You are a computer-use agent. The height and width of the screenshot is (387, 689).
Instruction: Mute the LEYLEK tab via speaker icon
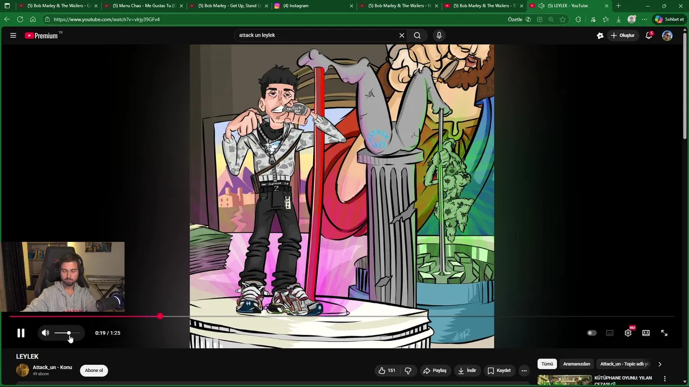pyautogui.click(x=541, y=6)
